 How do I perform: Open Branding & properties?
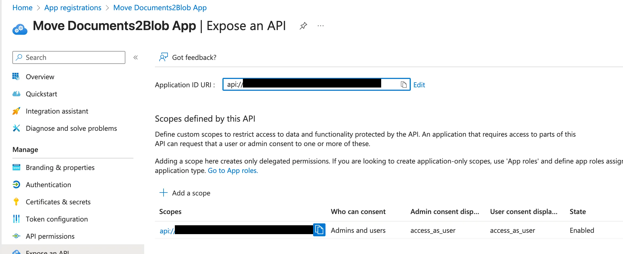point(60,167)
